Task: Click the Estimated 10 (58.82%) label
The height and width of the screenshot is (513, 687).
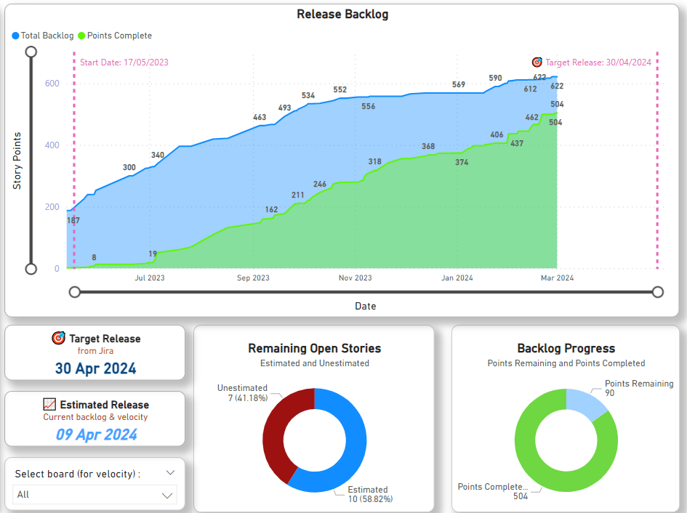Action: (370, 494)
